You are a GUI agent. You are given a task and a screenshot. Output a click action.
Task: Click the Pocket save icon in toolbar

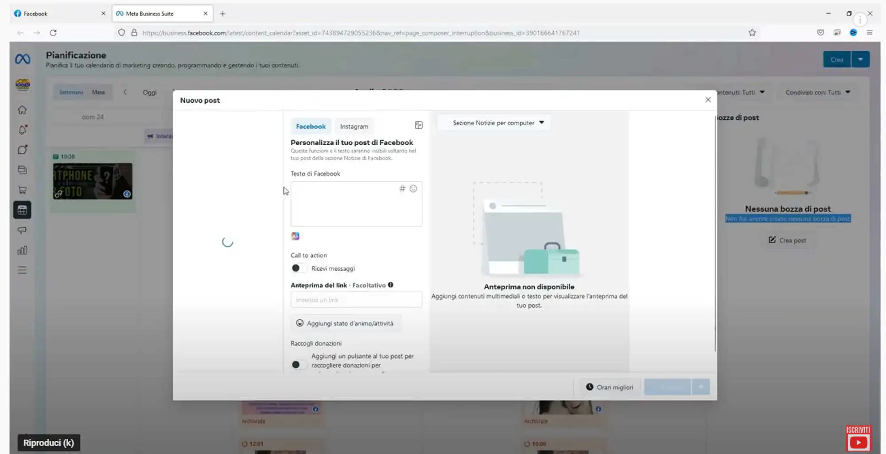point(820,33)
